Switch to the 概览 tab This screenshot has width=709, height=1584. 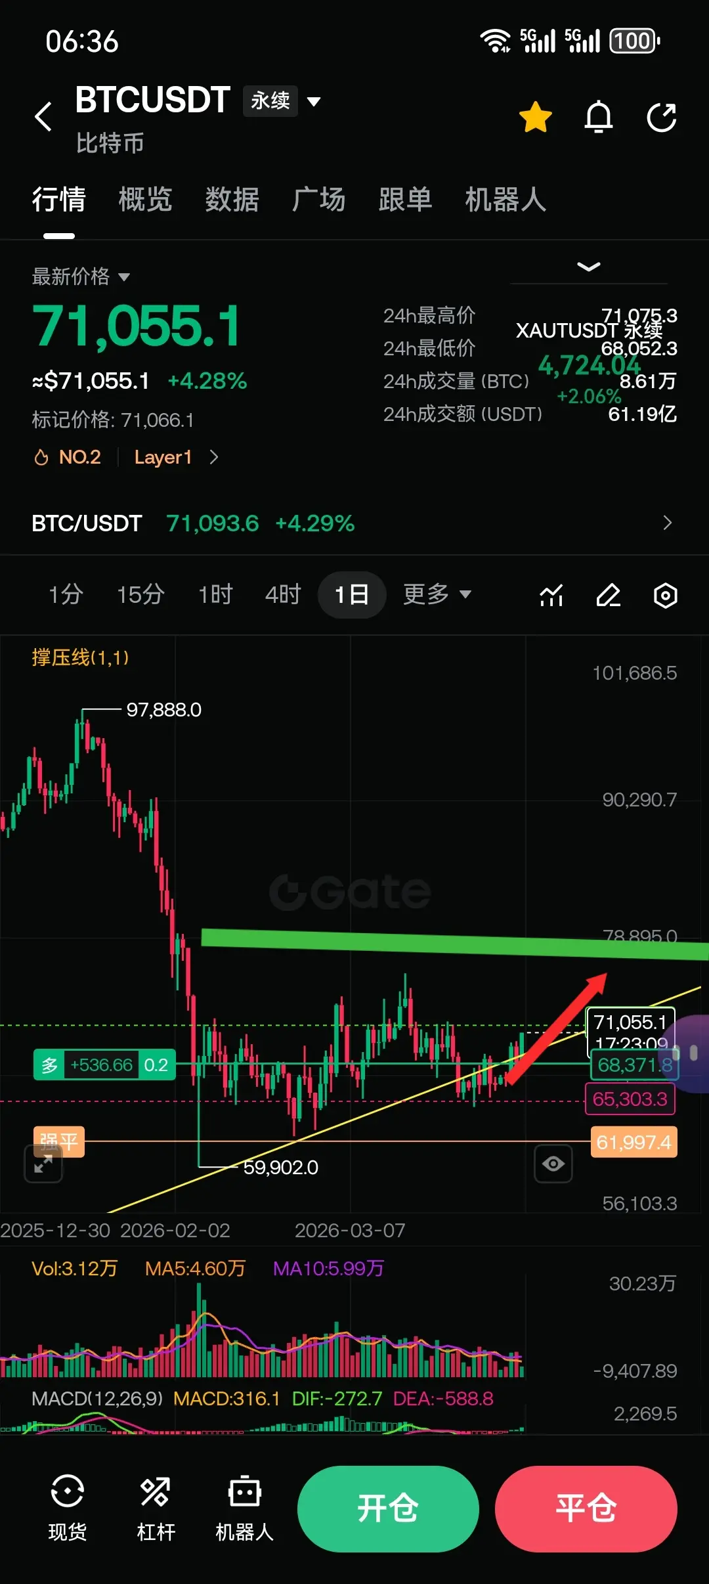coord(145,199)
